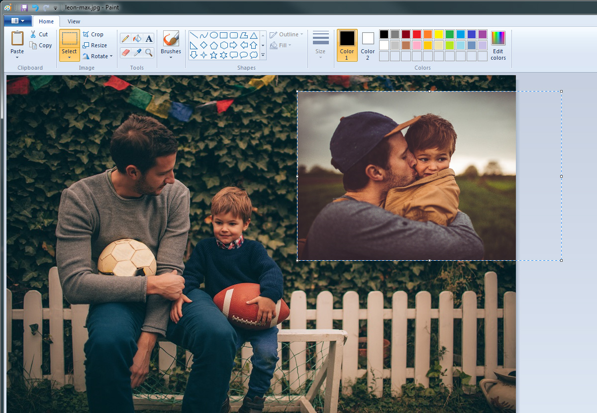The image size is (597, 413).
Task: Pick the yellow color swatch
Action: 439,34
